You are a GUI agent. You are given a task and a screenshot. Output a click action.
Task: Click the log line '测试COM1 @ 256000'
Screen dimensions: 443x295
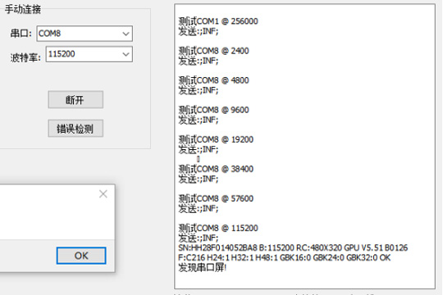pos(218,21)
